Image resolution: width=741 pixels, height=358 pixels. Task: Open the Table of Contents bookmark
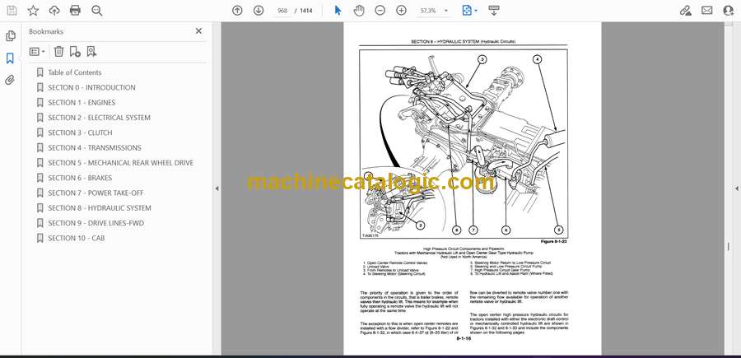point(75,72)
